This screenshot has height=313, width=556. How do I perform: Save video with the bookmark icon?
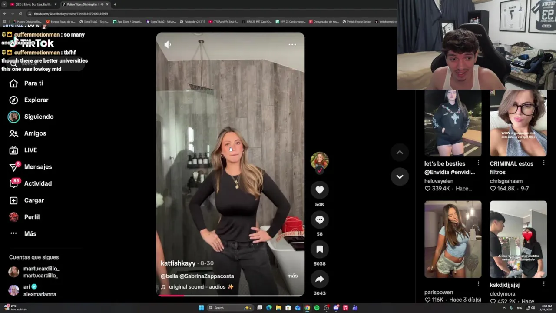coord(320,249)
